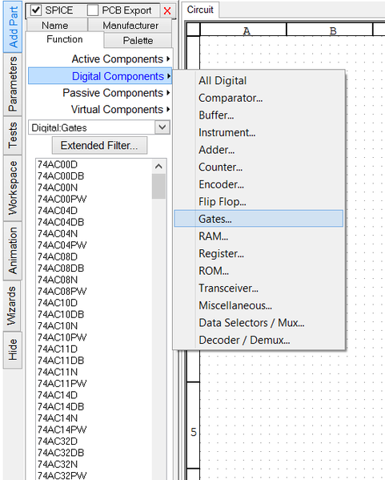Open the Wizards side tab
The height and width of the screenshot is (480, 385).
tap(12, 305)
